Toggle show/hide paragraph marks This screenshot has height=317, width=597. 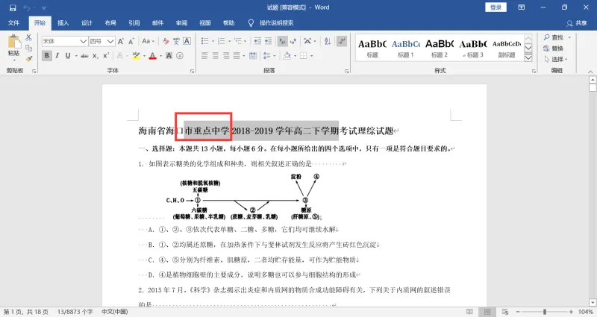342,41
